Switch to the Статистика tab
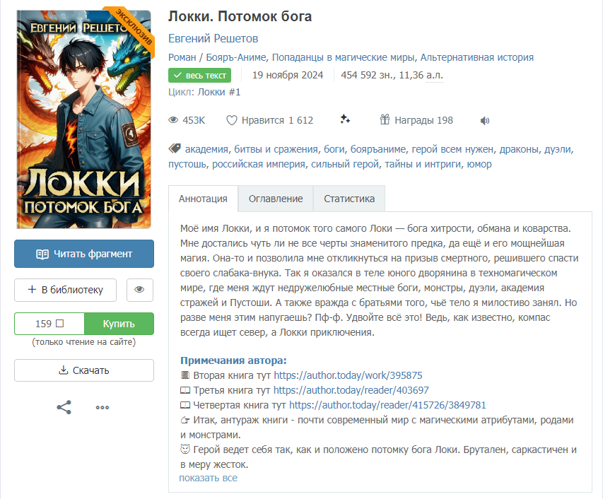 point(349,199)
